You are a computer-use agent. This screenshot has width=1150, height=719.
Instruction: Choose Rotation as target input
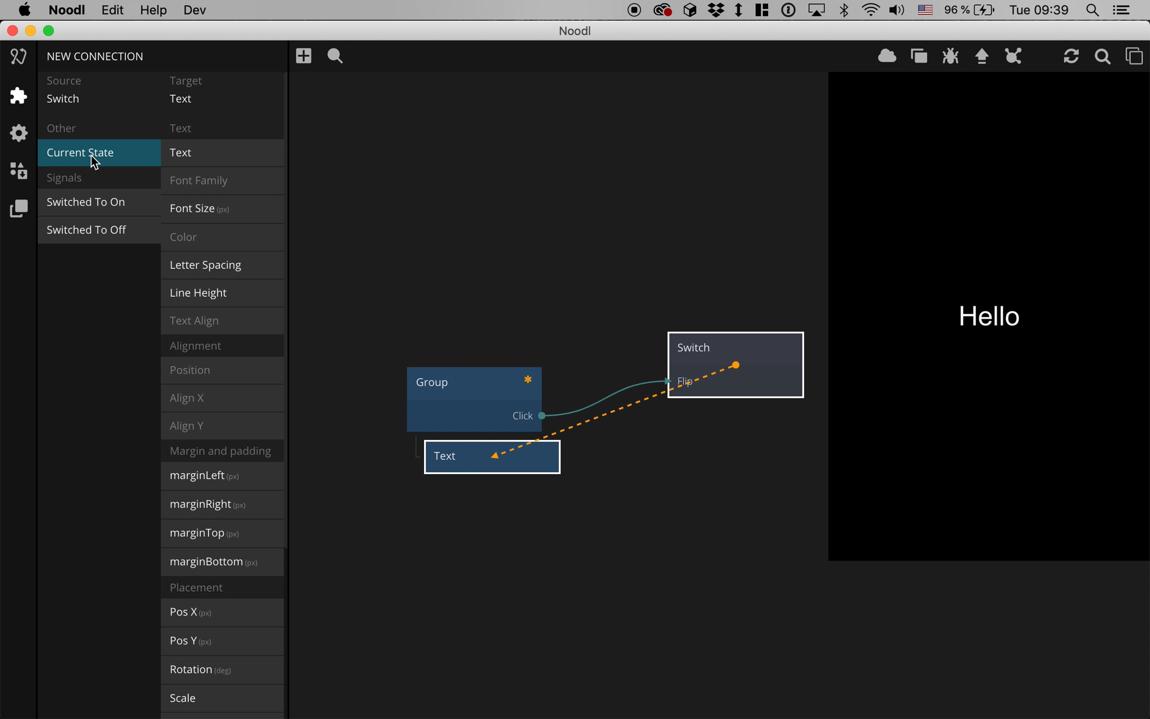[222, 670]
